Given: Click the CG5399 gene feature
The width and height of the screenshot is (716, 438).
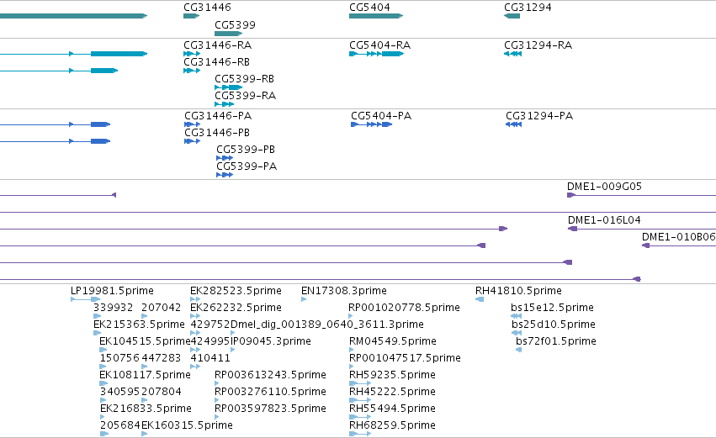Looking at the screenshot, I should point(228,34).
